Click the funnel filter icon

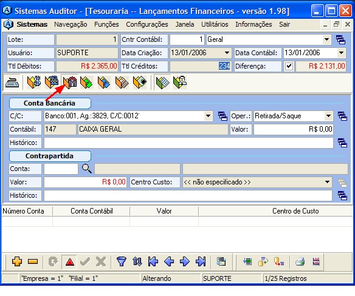pos(122,261)
